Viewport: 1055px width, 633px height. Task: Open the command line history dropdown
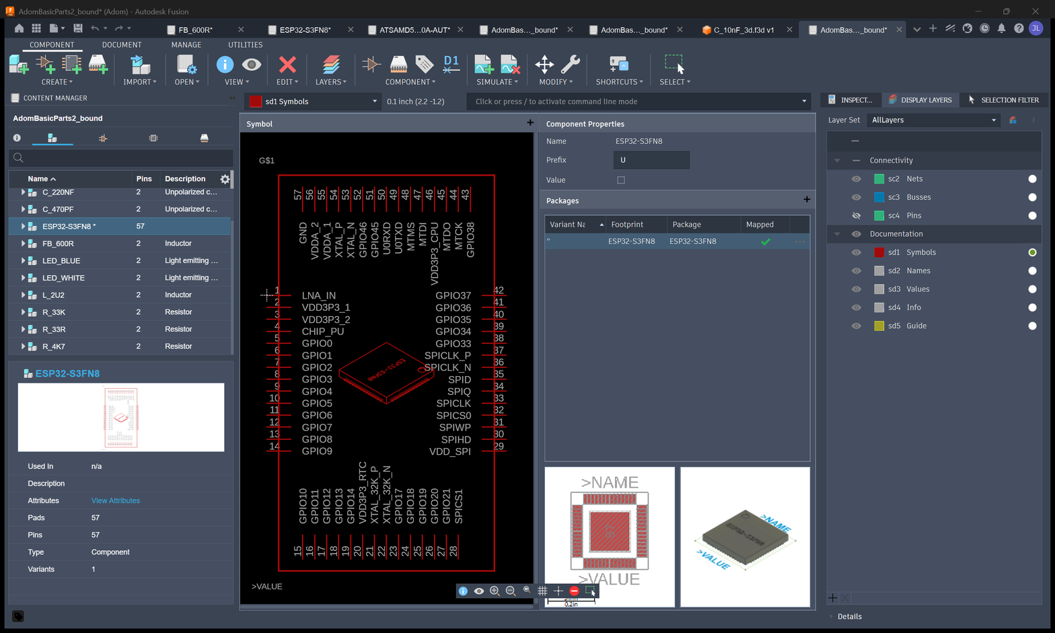pyautogui.click(x=804, y=102)
